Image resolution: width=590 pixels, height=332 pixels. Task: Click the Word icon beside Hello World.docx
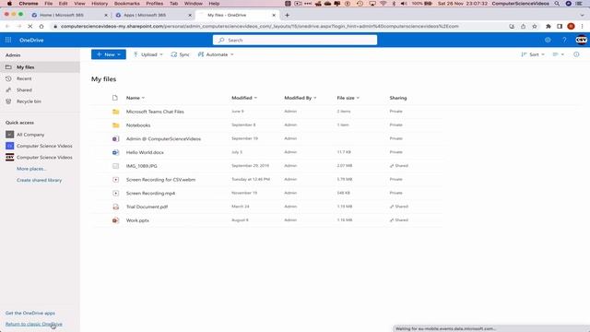click(115, 152)
